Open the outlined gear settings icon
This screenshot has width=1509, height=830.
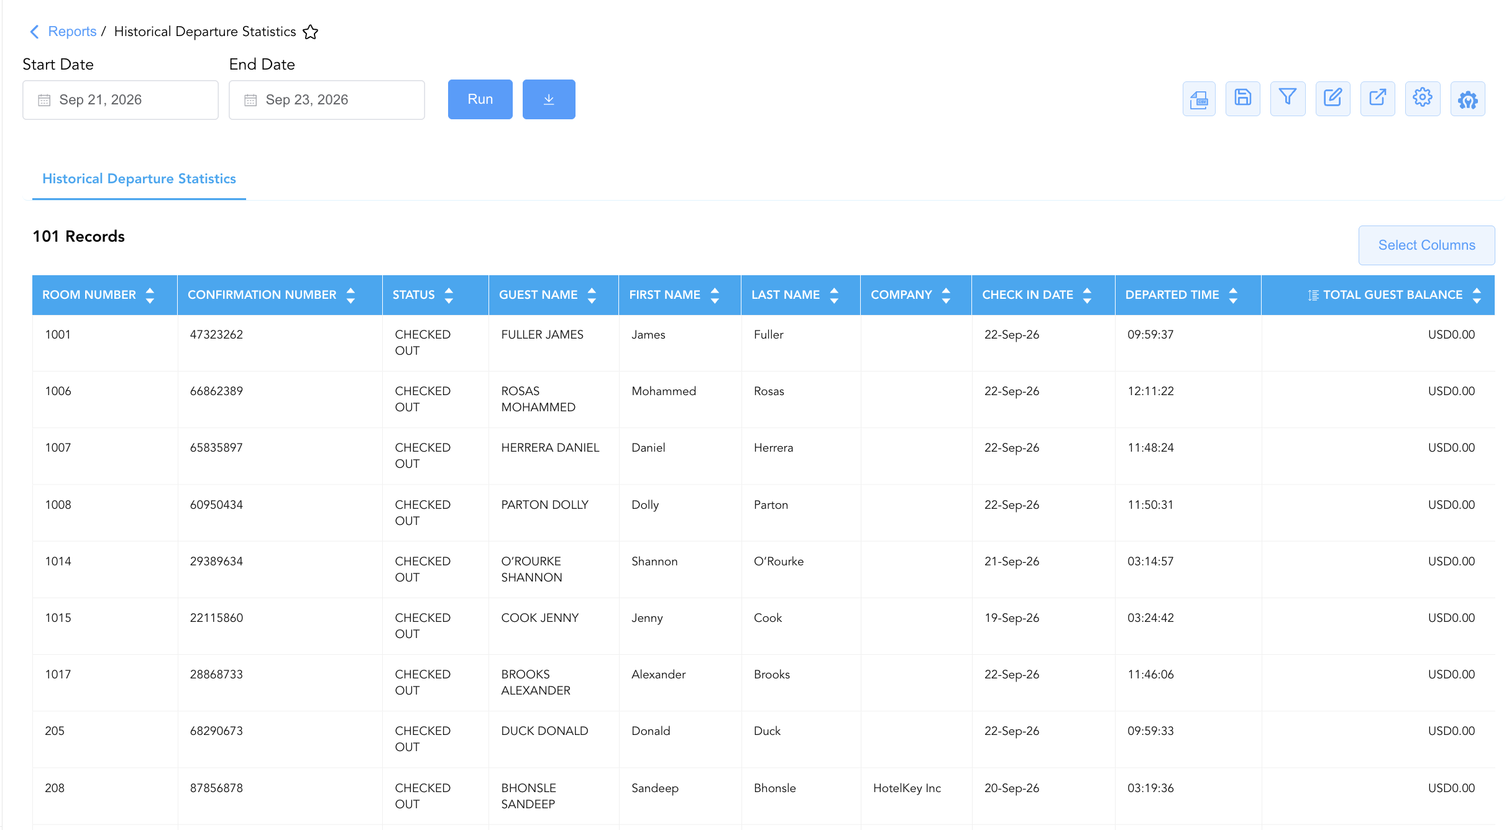[x=1423, y=99]
